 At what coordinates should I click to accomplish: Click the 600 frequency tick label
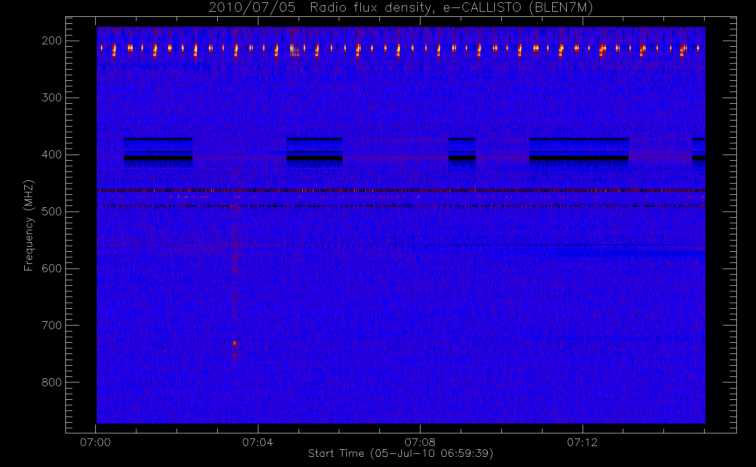[52, 269]
